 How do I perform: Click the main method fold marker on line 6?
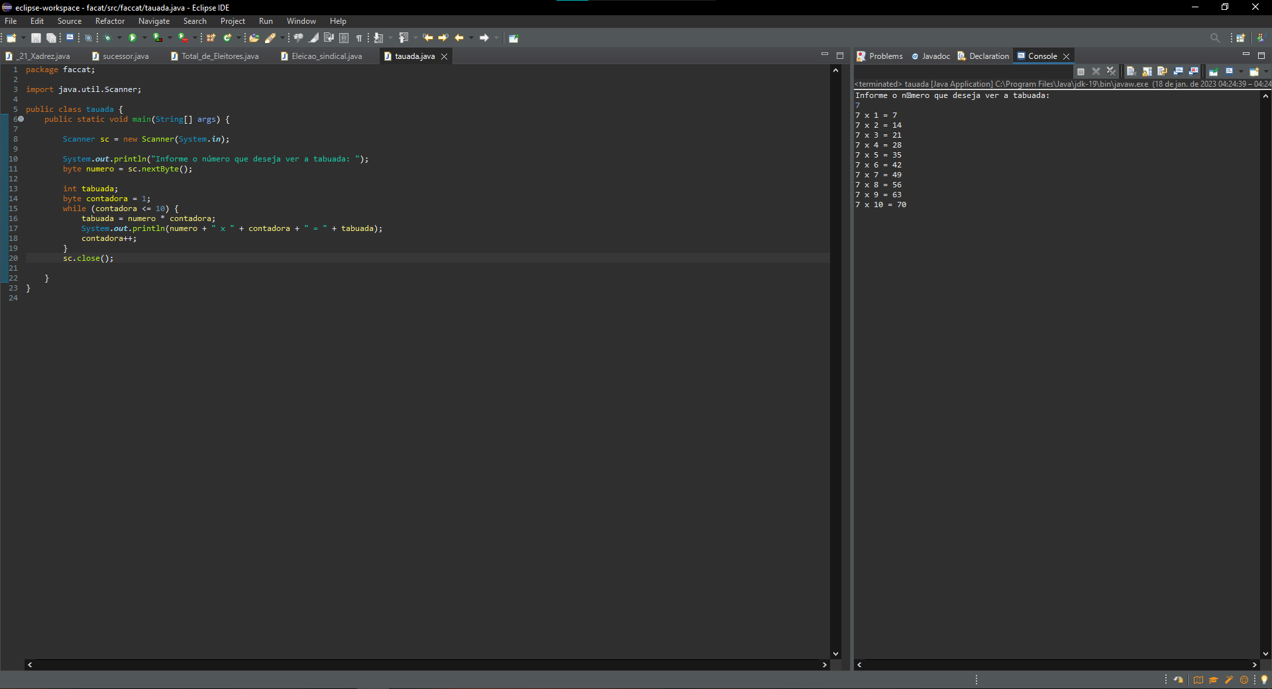click(21, 119)
